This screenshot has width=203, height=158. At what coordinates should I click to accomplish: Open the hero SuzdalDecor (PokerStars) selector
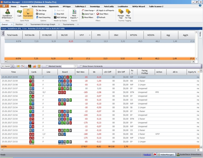7,14
